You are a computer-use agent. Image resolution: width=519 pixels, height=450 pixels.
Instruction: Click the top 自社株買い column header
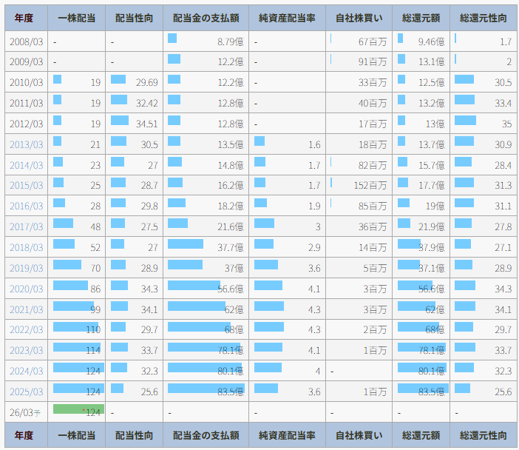(359, 19)
